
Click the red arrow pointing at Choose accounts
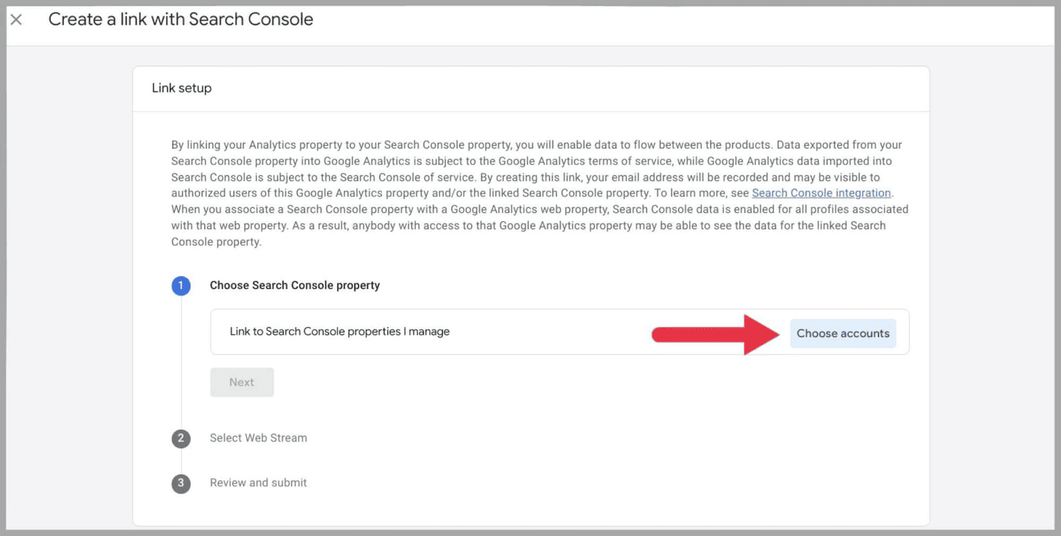[716, 334]
